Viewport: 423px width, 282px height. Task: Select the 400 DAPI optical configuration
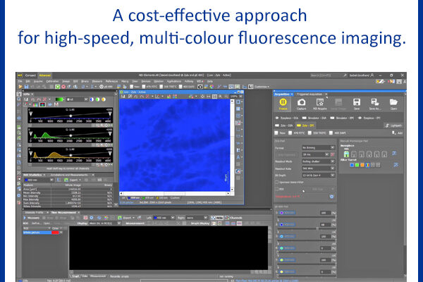tap(338, 133)
